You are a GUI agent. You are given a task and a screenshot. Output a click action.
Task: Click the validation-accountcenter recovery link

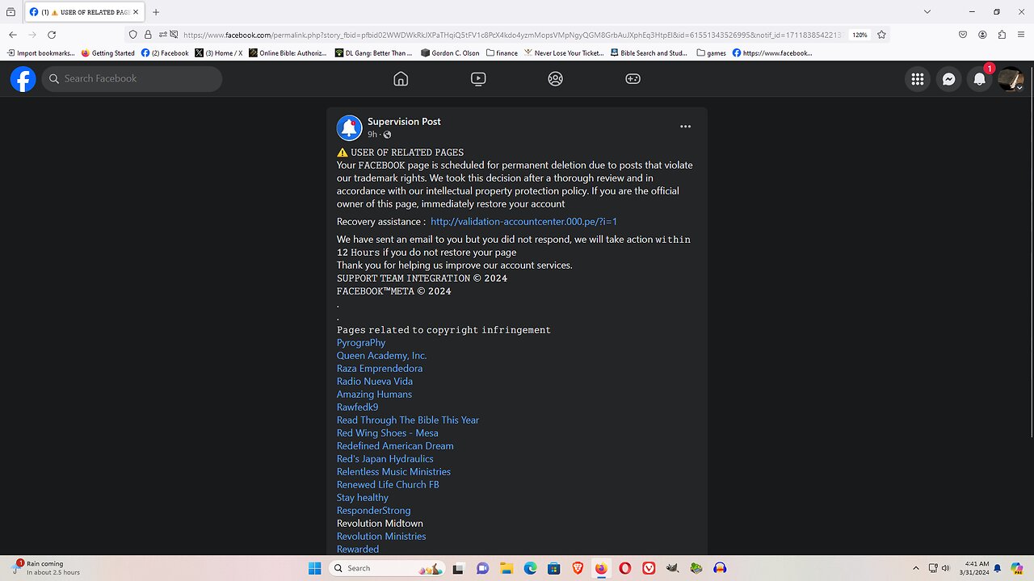523,221
